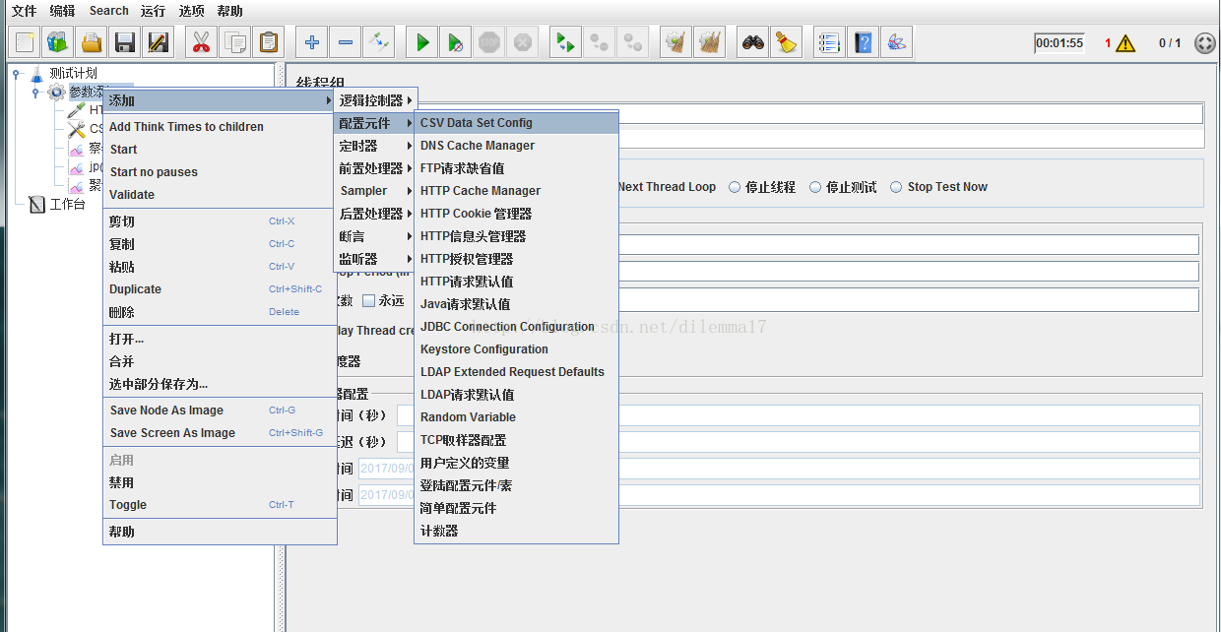Open the Templates toolbar icon

pyautogui.click(x=58, y=42)
